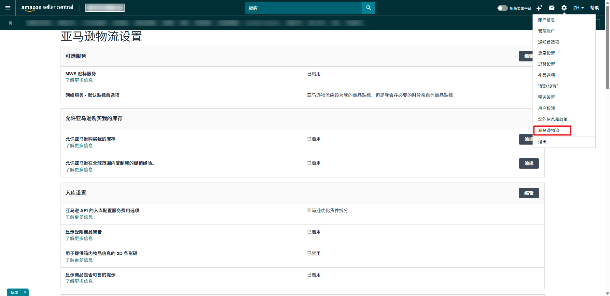Select 亚马逊物流 in settings menu
Screen dimensions: 610x296
(x=548, y=130)
